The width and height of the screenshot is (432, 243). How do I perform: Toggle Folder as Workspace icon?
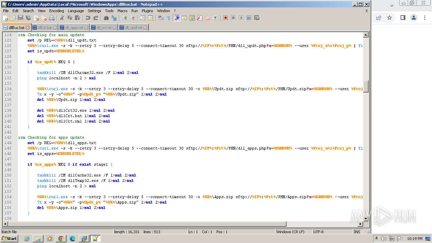208,18
